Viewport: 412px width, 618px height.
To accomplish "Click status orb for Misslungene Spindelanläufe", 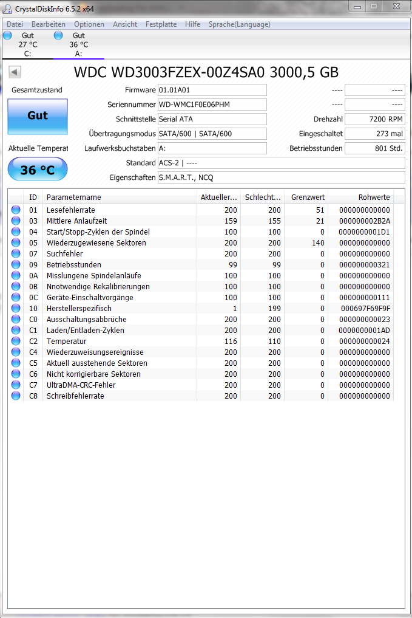I will [16, 275].
